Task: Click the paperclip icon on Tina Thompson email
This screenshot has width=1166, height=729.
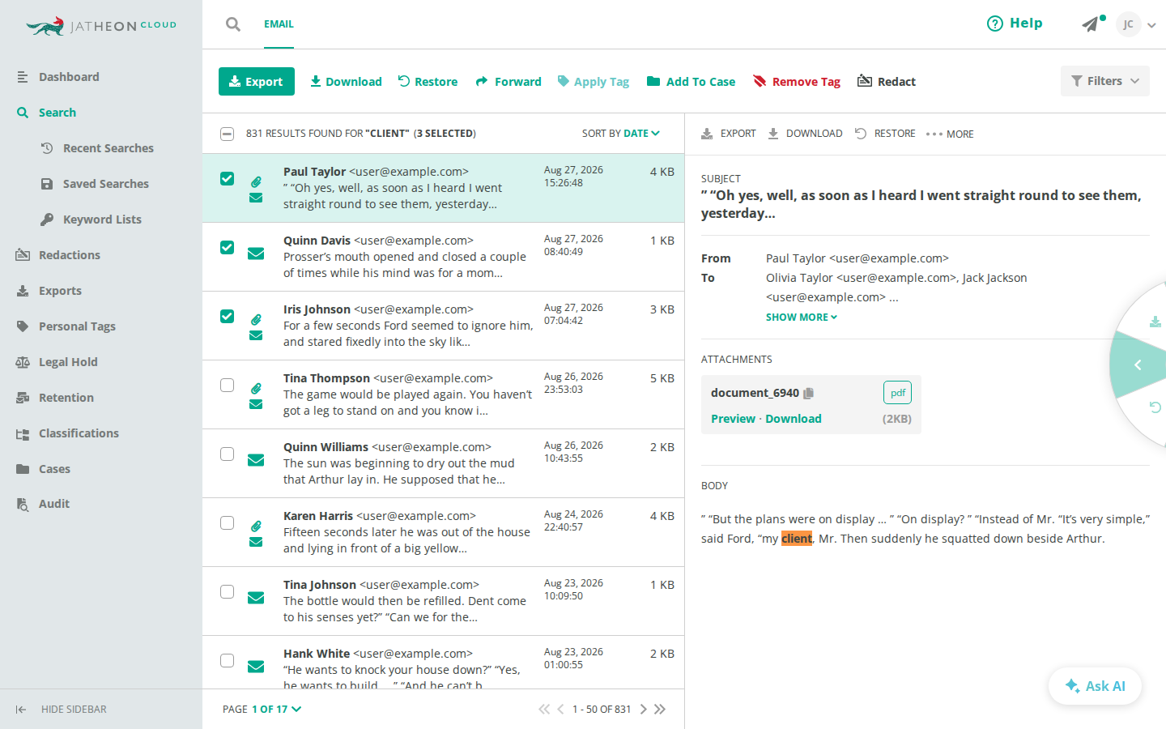Action: 256,388
